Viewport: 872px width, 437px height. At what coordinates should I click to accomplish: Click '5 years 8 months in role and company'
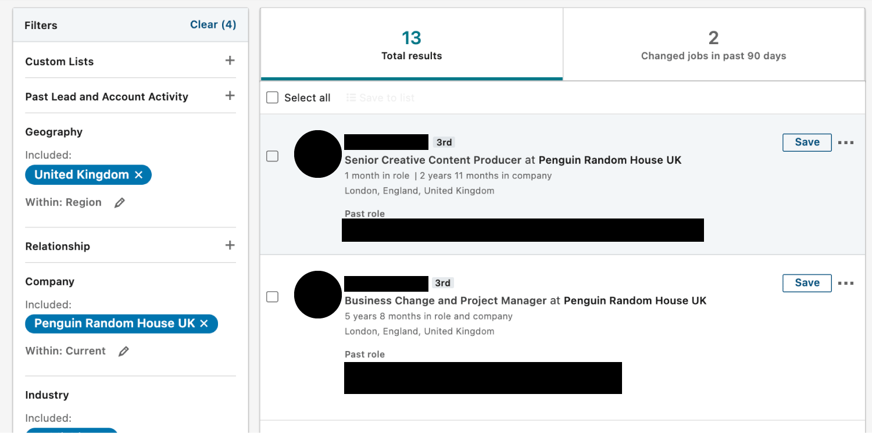pyautogui.click(x=428, y=316)
